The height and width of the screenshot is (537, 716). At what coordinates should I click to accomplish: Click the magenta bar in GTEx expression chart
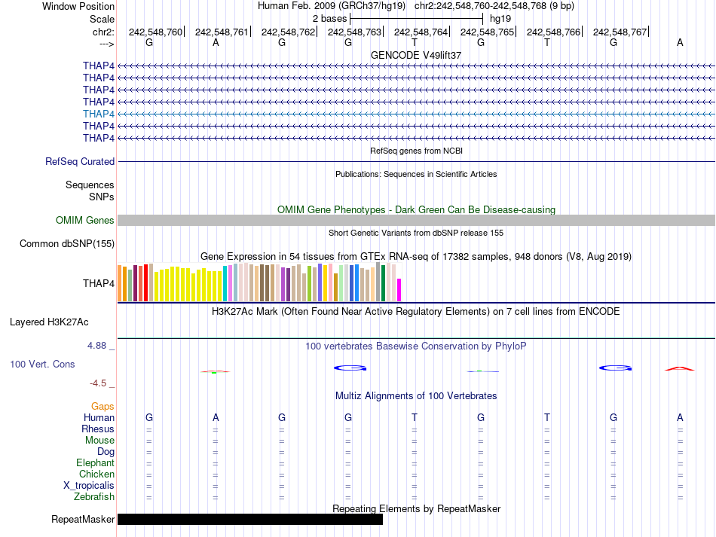tap(399, 290)
